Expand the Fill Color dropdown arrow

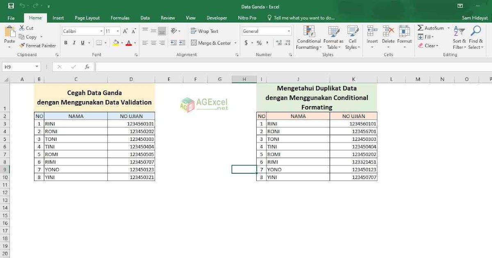[121, 43]
